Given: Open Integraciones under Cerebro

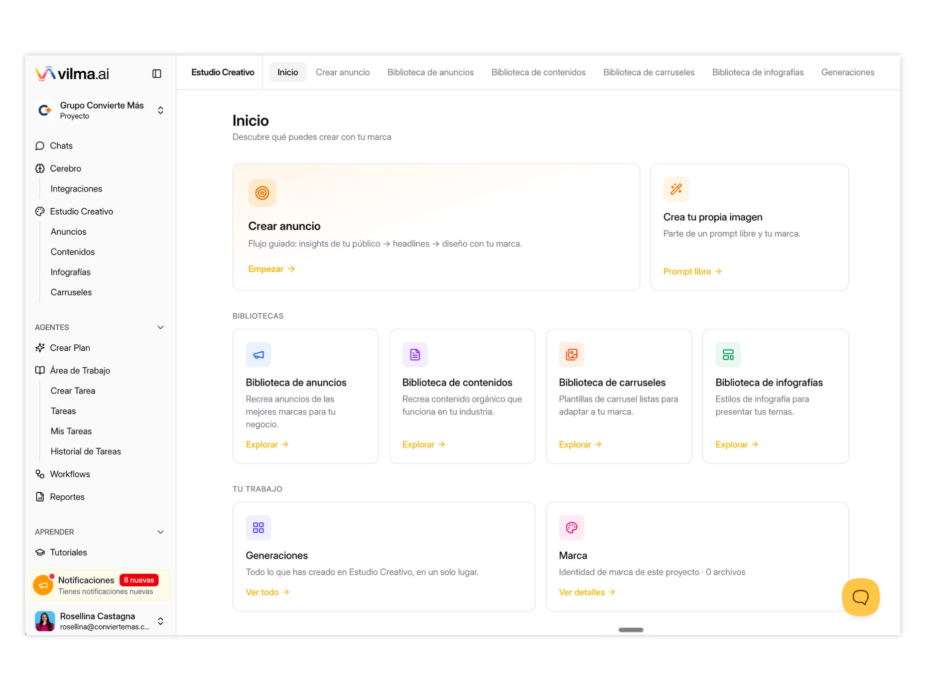Looking at the screenshot, I should (x=76, y=189).
